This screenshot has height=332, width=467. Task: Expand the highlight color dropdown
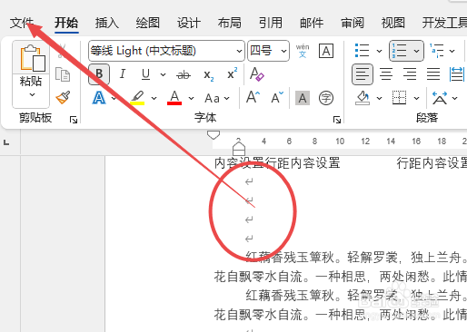tap(154, 98)
